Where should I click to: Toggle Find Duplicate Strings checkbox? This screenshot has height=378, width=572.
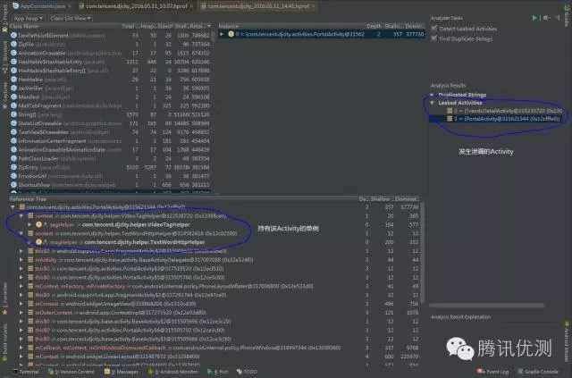pyautogui.click(x=434, y=38)
